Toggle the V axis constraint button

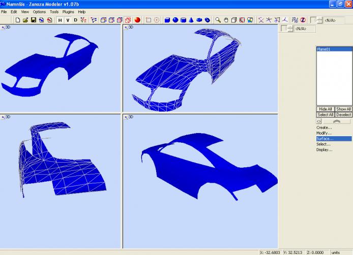(x=68, y=20)
